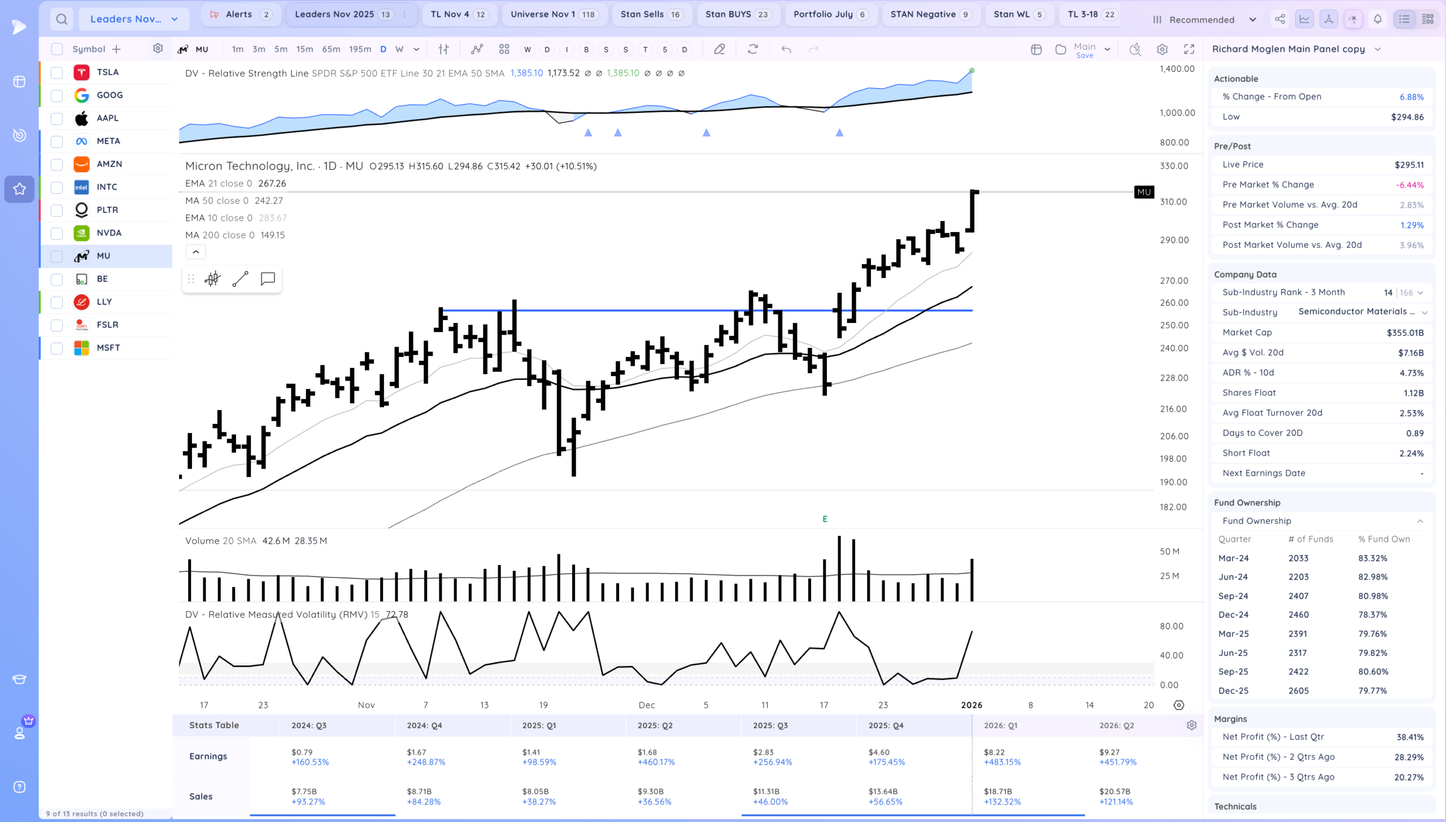Open the chart candle-style tool icon

pyautogui.click(x=212, y=279)
